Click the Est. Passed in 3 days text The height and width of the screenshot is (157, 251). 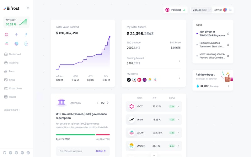(x=71, y=151)
